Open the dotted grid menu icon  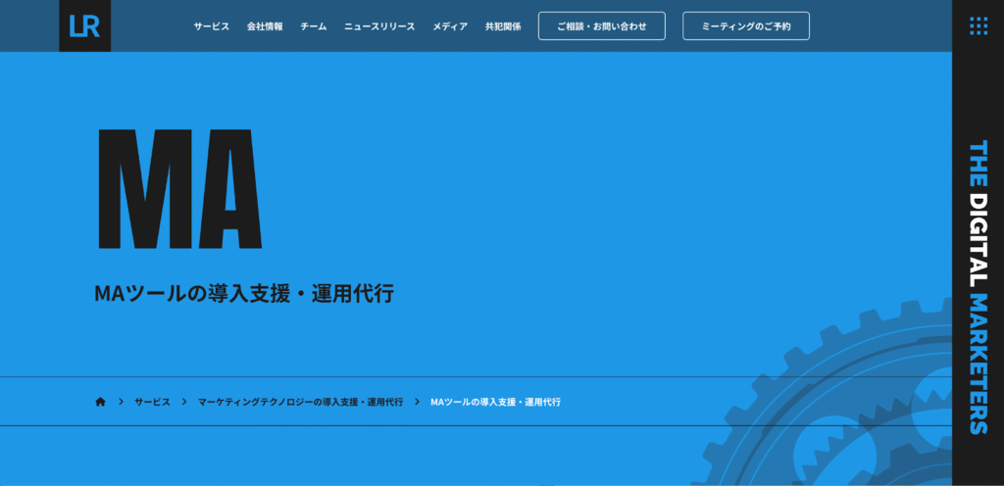coord(978,26)
